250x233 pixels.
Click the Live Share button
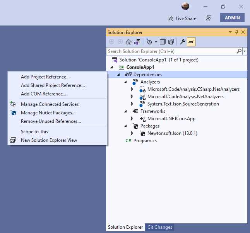click(182, 19)
